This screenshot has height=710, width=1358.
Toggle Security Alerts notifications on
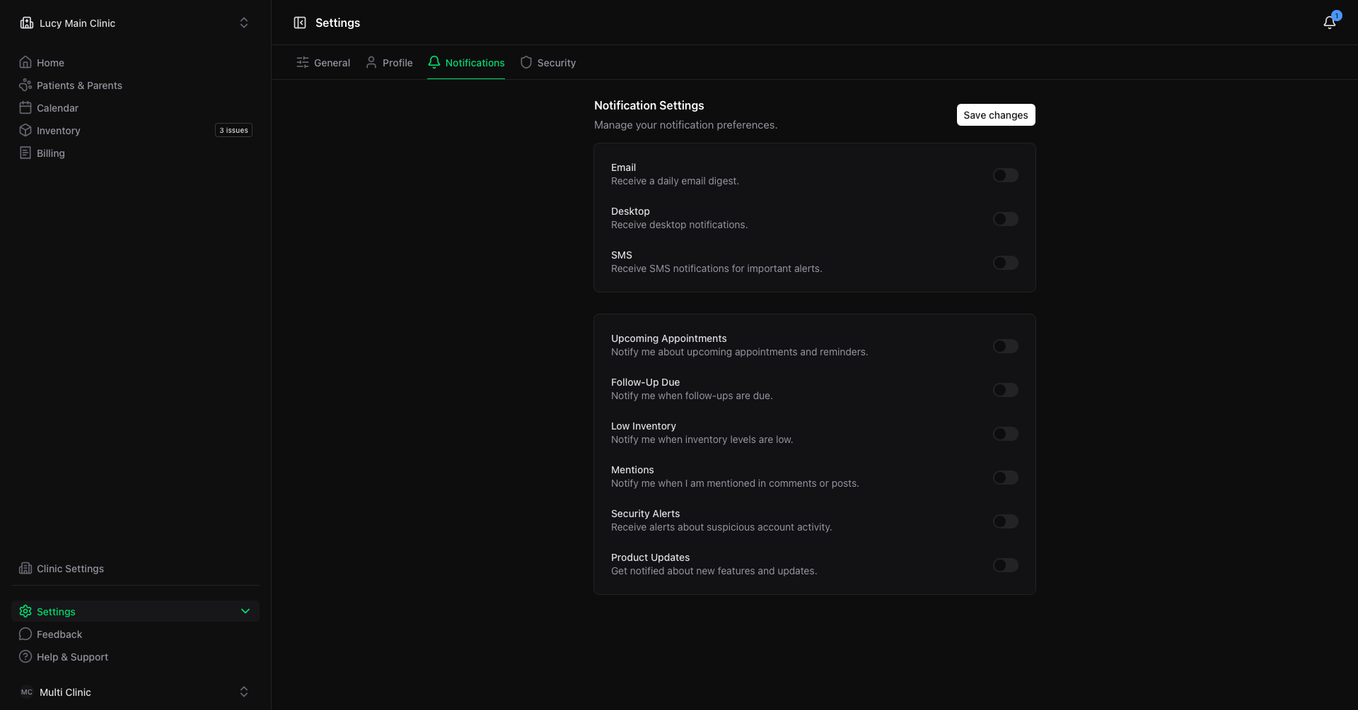[x=1005, y=521]
